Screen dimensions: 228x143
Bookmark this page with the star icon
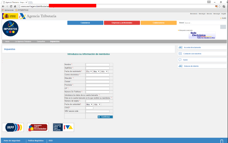219,6
